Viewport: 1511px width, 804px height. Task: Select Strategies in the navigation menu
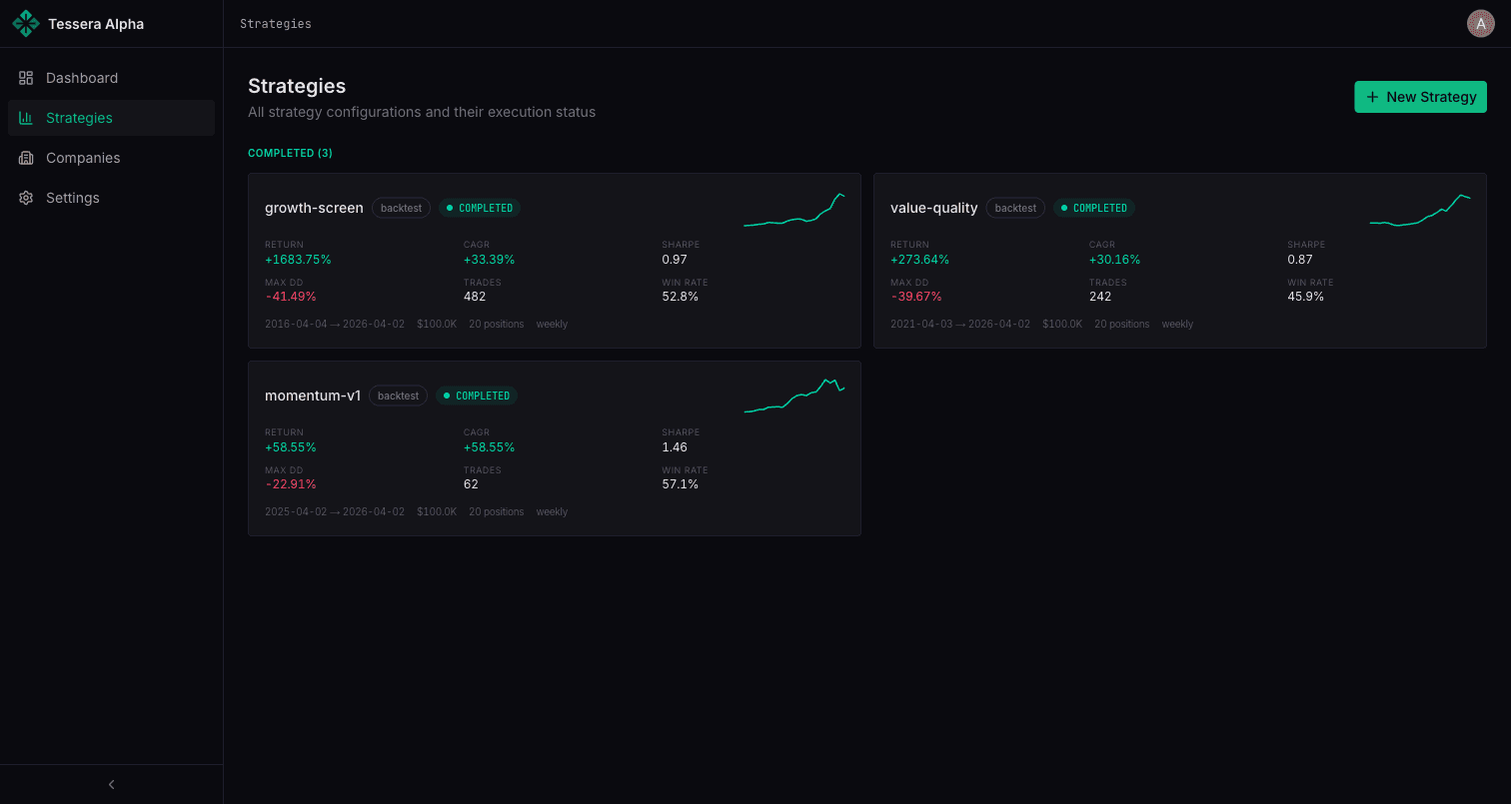click(80, 117)
